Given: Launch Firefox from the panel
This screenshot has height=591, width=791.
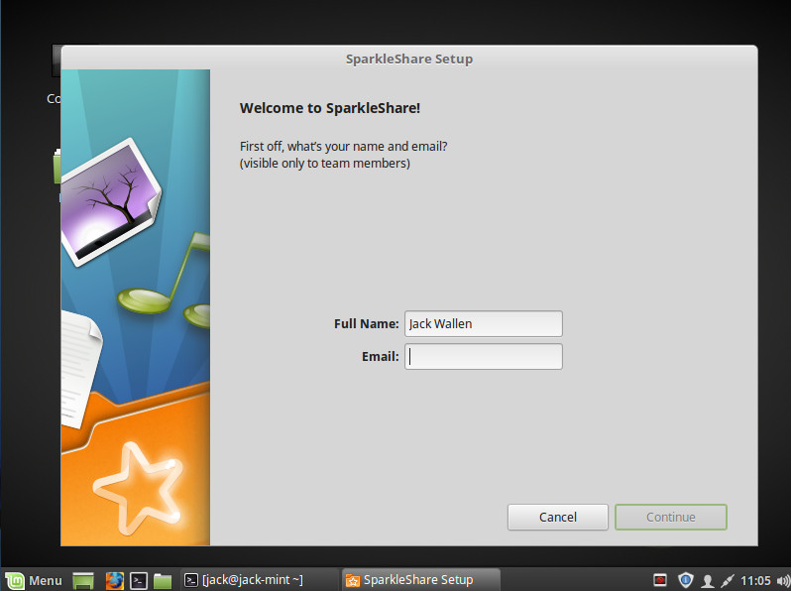Looking at the screenshot, I should click(114, 580).
